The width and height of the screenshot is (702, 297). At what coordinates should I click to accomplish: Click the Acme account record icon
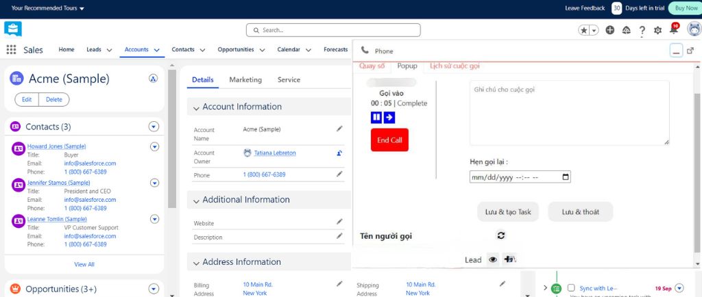[x=16, y=79]
